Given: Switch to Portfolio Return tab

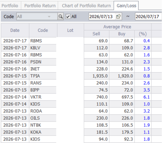Looking at the screenshot, I should (x=40, y=6).
